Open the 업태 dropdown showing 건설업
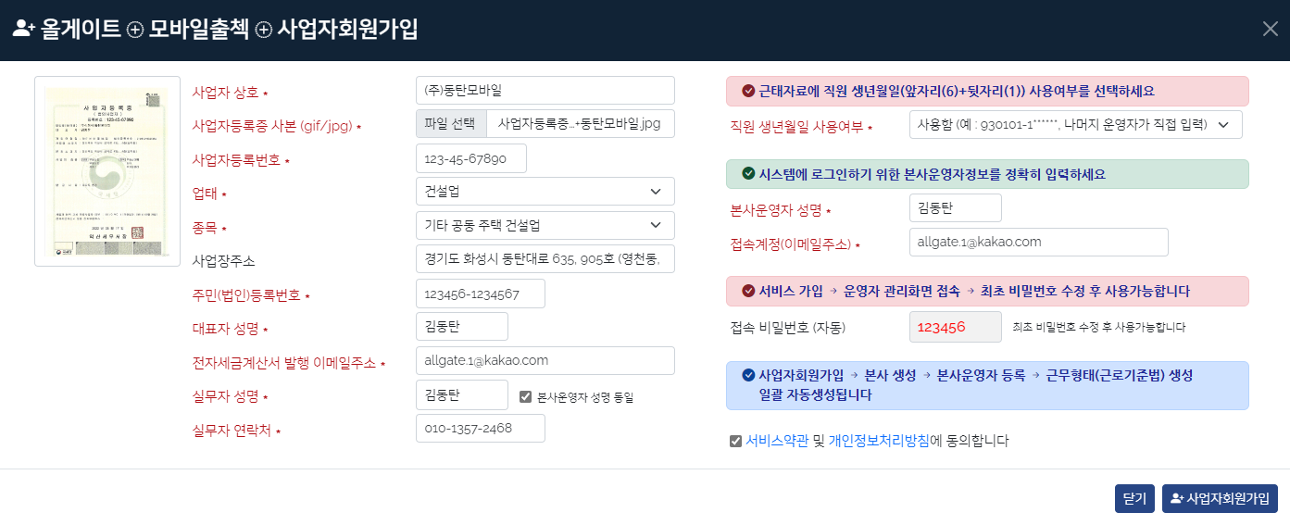1290x525 pixels. click(x=545, y=192)
